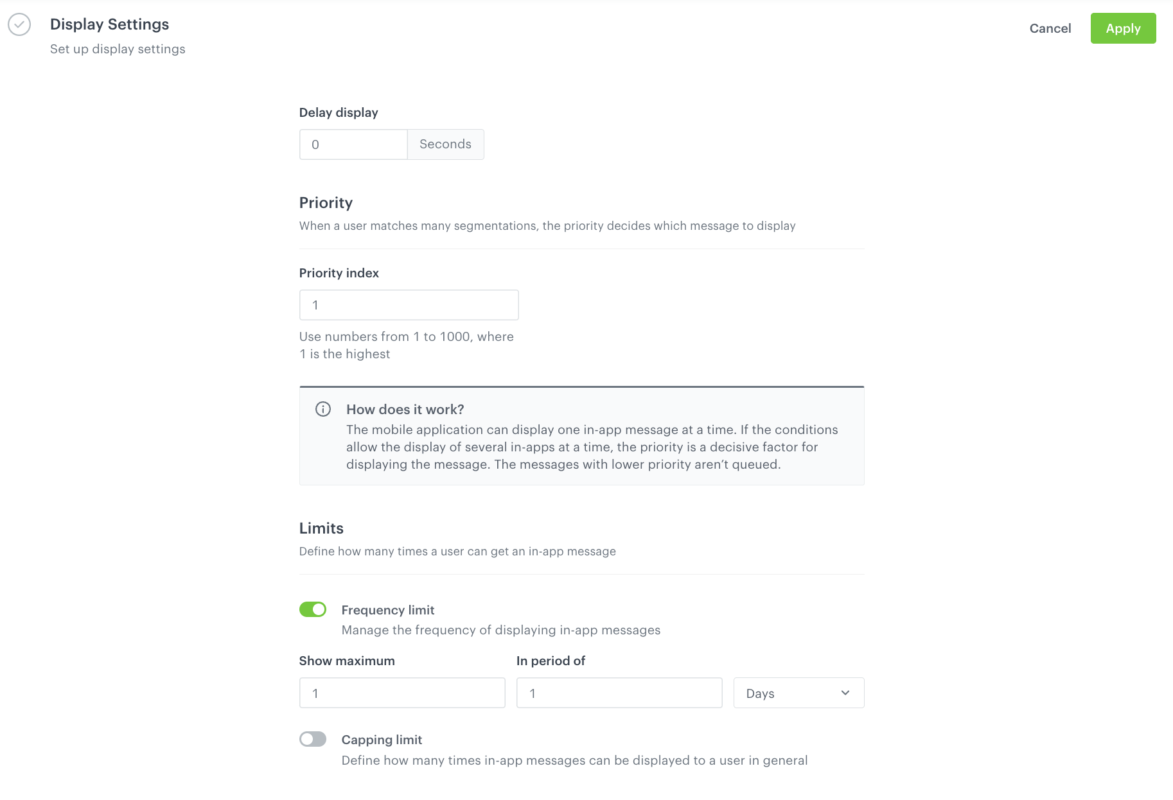
Task: Focus the In period of input
Action: (x=619, y=693)
